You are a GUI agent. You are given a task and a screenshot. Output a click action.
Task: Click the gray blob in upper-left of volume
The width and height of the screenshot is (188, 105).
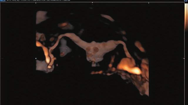(x=41, y=17)
